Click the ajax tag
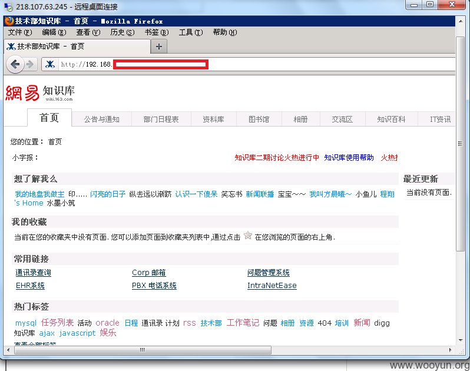The height and width of the screenshot is (371, 470). click(x=47, y=333)
